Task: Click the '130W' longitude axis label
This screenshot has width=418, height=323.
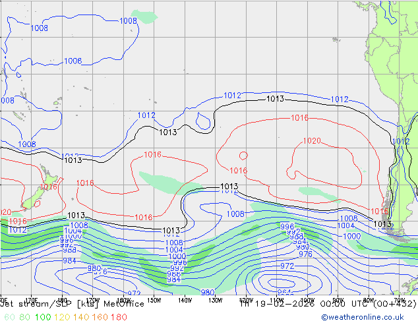Action: click(x=216, y=301)
